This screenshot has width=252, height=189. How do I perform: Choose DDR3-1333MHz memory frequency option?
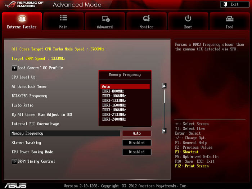click(x=114, y=100)
